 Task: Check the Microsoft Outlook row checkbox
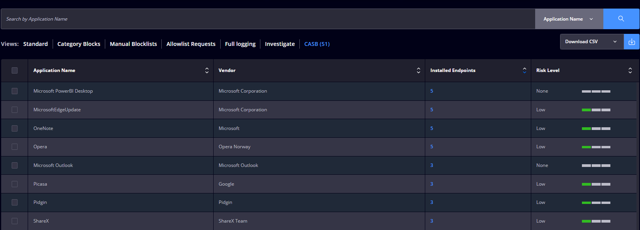(x=14, y=165)
